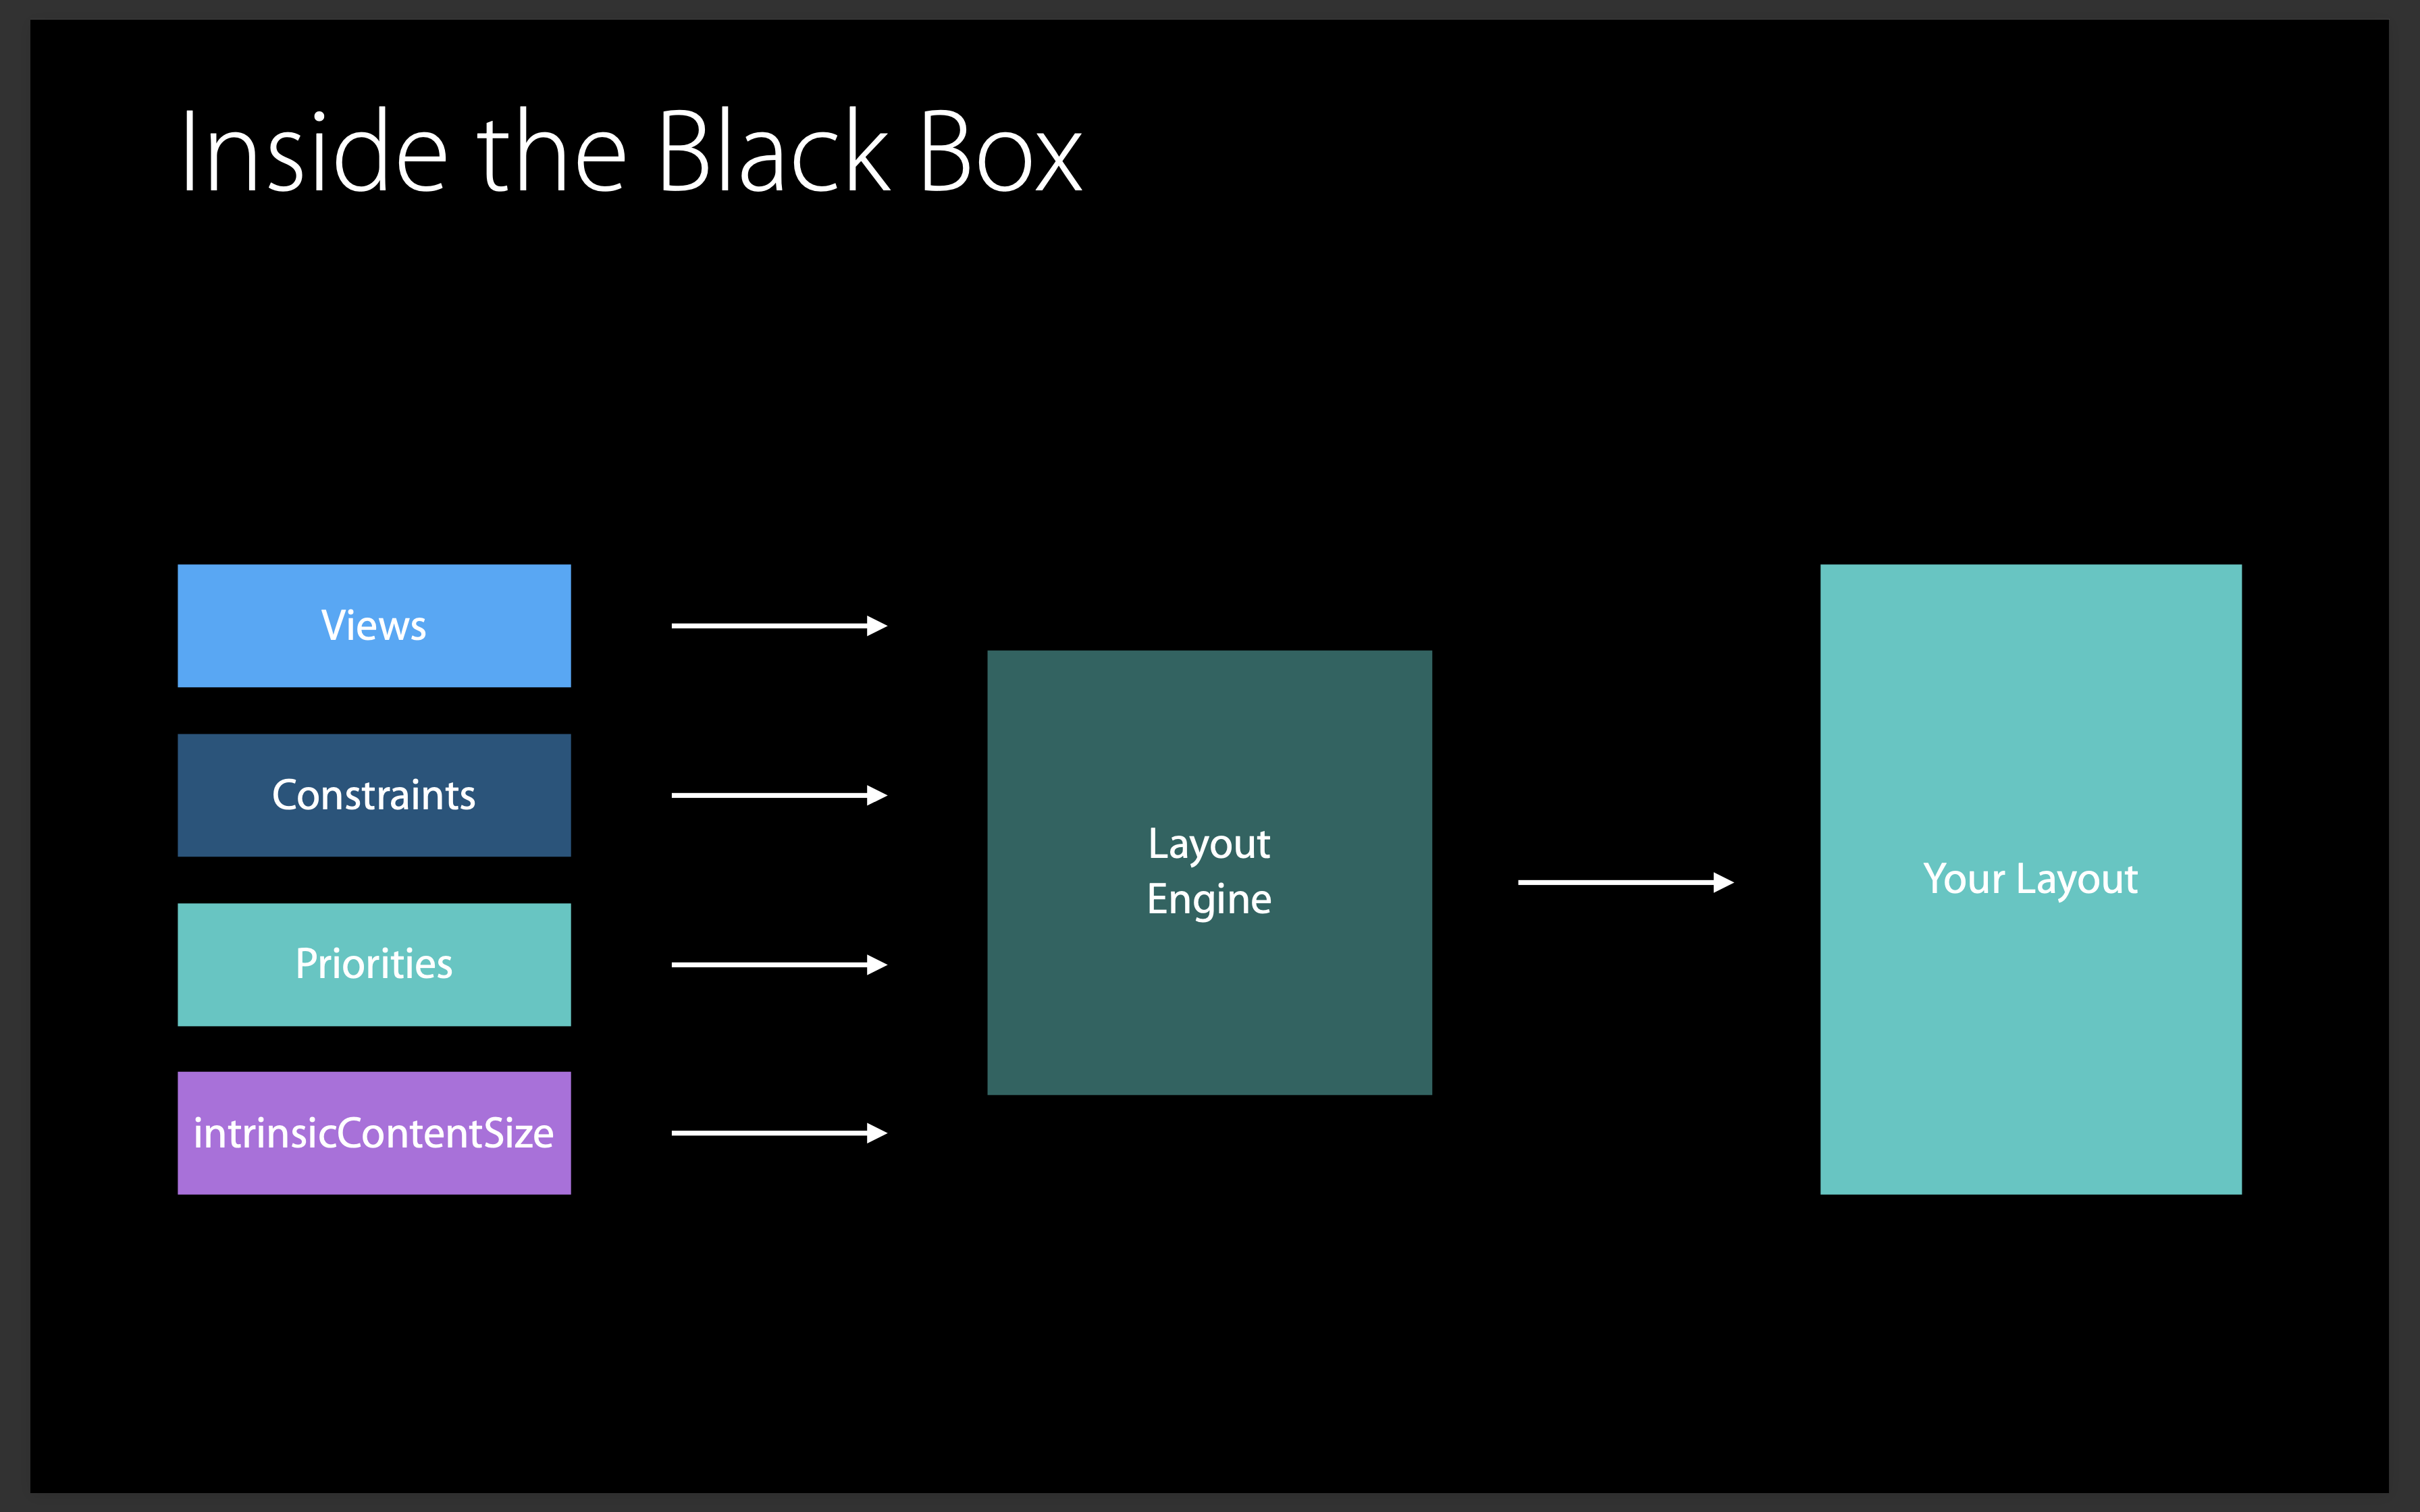Click the Your Layout box
Screen dimensions: 2420x1512
[x=2030, y=879]
